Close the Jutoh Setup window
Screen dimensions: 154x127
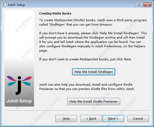[147, 5]
